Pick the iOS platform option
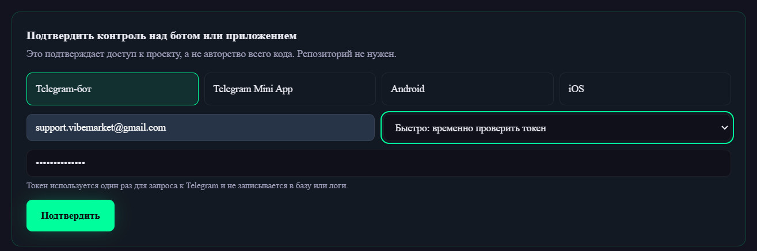 tap(645, 89)
